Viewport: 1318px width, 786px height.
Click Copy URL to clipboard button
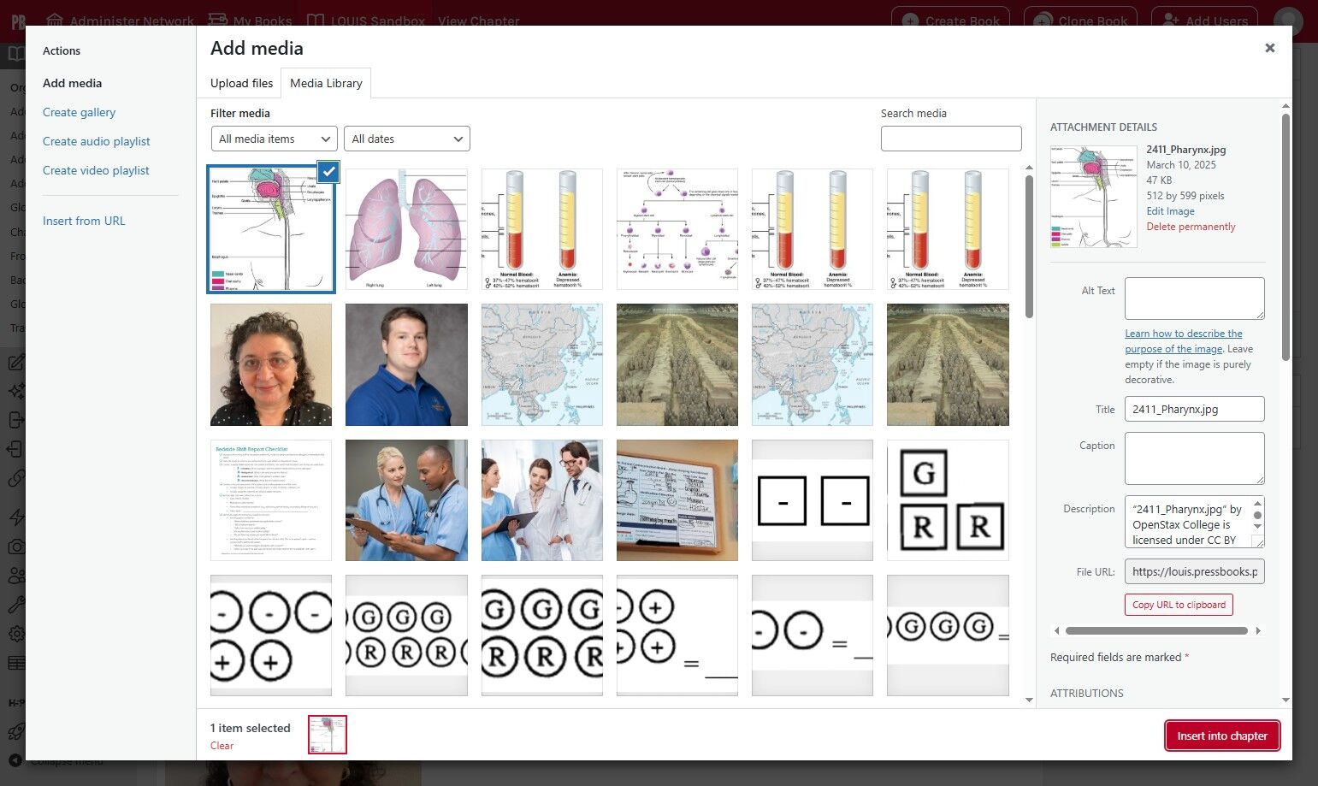point(1179,605)
